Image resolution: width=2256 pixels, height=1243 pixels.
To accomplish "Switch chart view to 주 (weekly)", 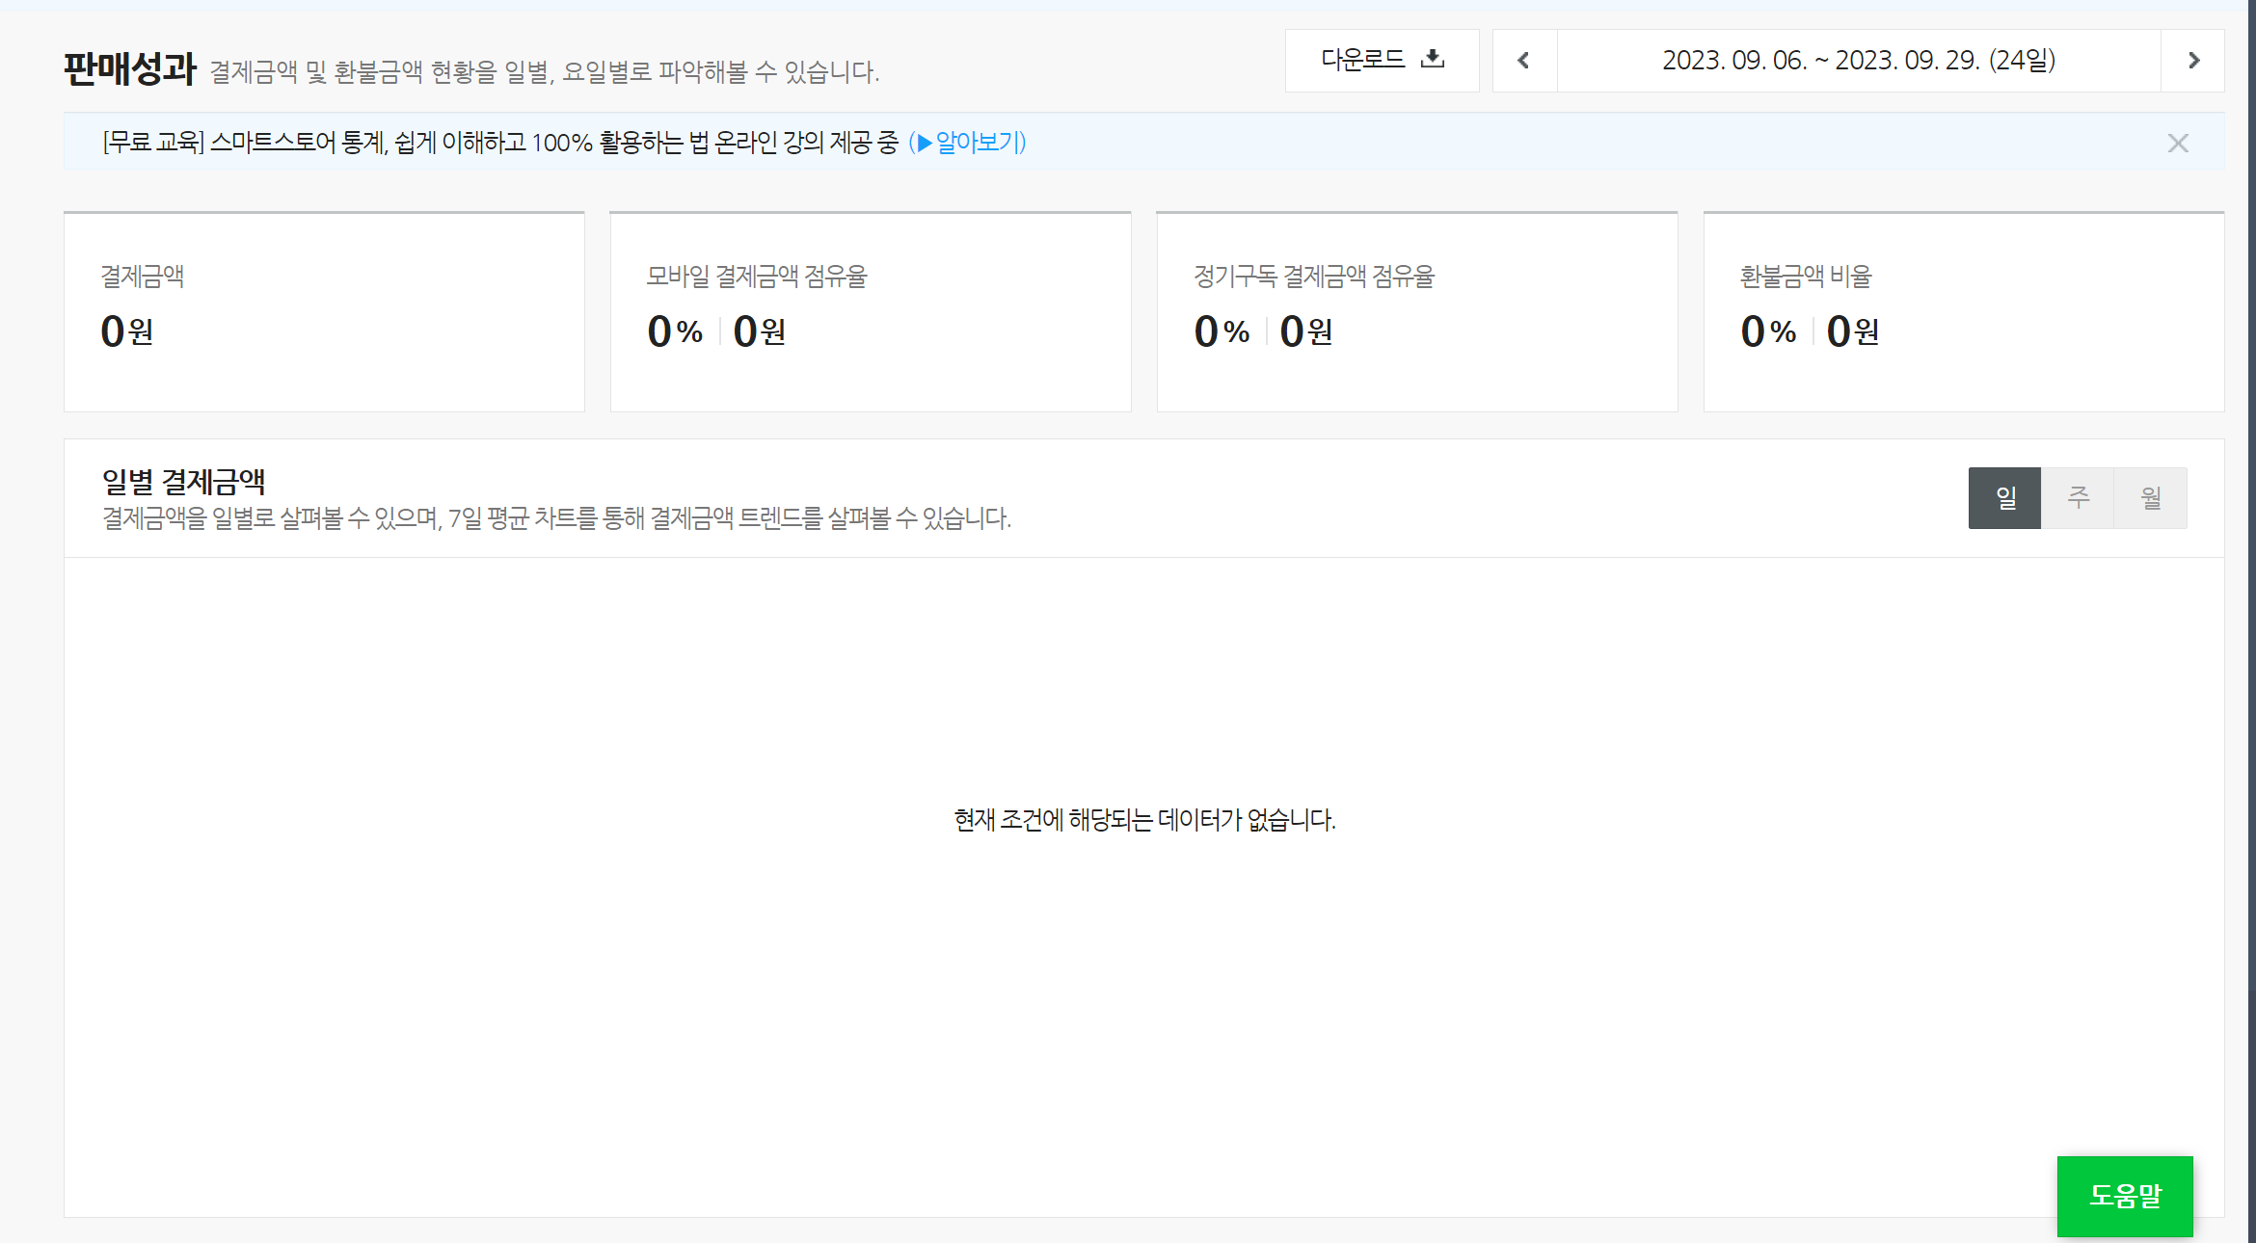I will [2078, 497].
